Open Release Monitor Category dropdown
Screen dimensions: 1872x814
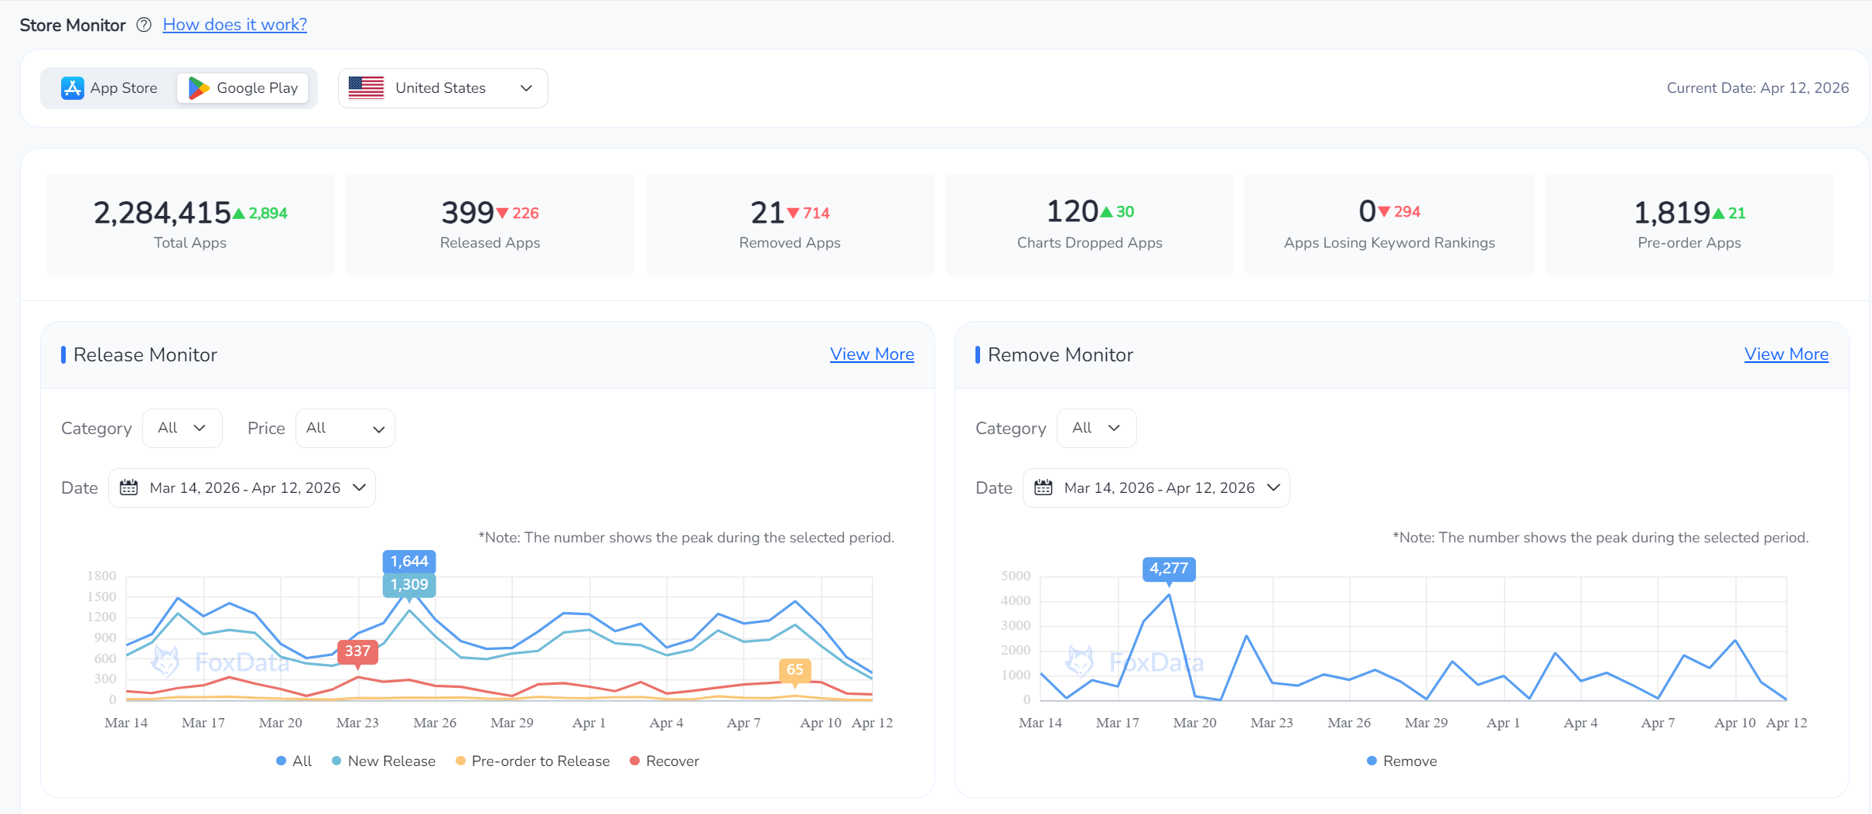point(182,429)
